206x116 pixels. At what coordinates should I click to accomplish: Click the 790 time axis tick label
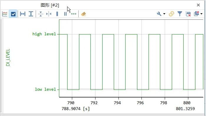[71, 103]
